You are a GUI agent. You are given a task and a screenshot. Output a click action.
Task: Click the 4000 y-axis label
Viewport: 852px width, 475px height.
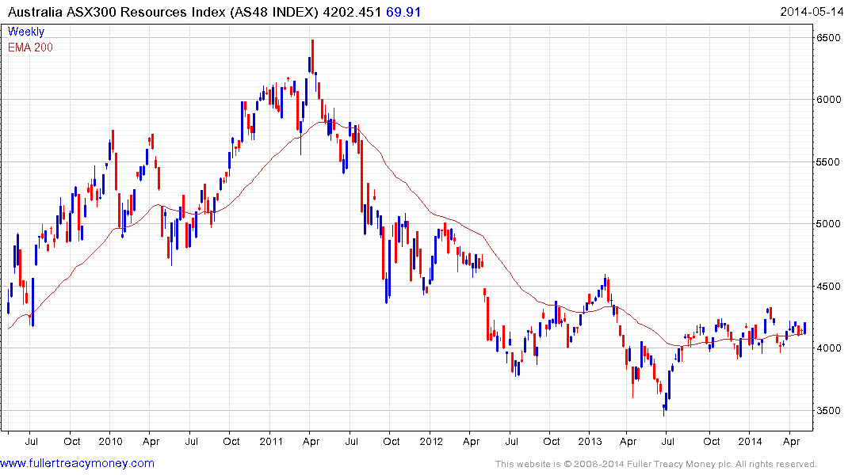[828, 348]
